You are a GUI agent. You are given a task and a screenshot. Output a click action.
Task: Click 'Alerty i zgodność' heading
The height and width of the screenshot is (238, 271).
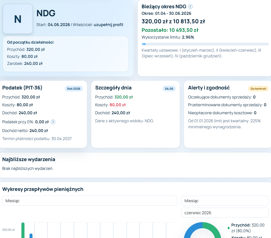(x=209, y=88)
